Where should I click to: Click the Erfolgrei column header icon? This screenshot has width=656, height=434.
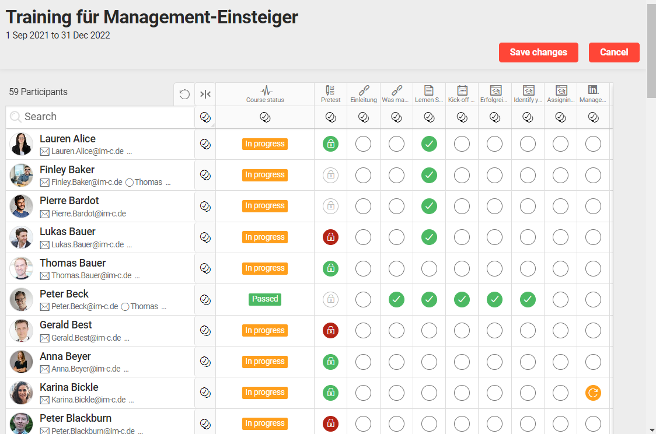coord(494,92)
